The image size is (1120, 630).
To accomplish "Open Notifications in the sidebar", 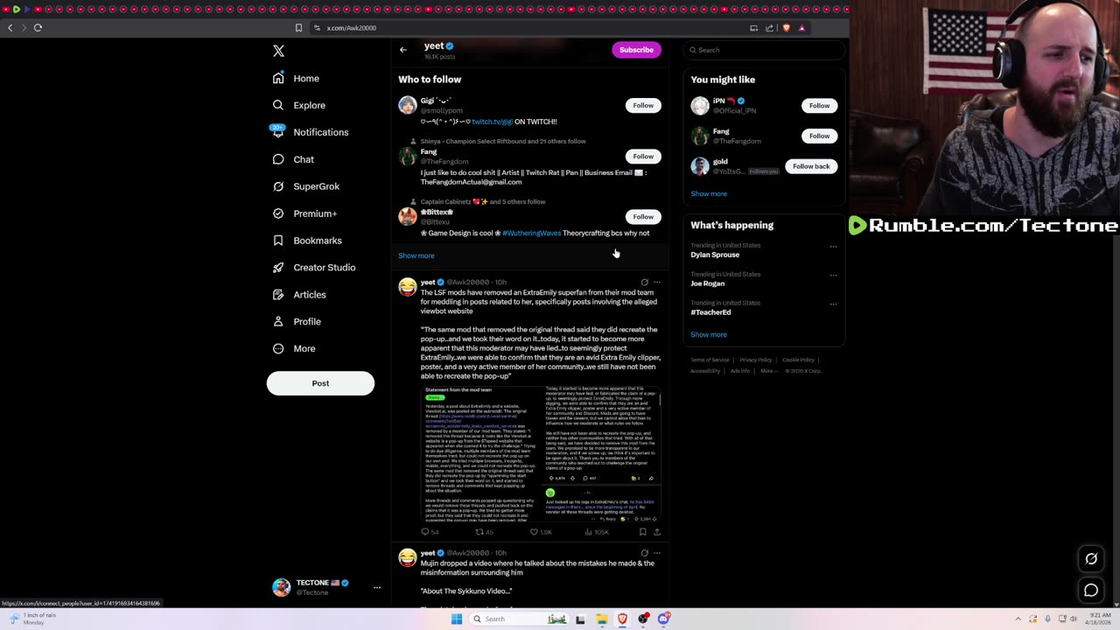I will 311,132.
